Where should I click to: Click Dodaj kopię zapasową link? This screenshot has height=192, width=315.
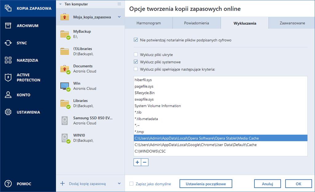click(x=87, y=184)
